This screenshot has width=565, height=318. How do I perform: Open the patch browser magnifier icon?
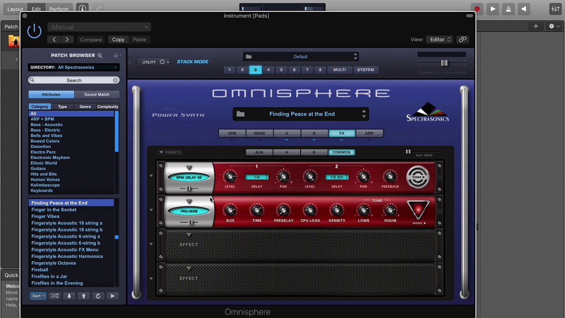point(100,56)
